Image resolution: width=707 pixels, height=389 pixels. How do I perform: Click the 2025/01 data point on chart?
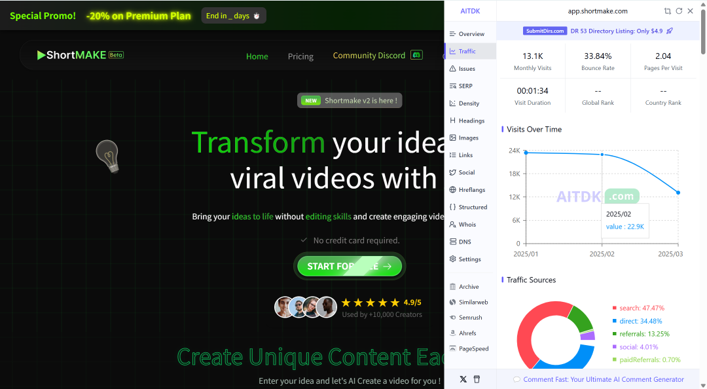pyautogui.click(x=526, y=153)
